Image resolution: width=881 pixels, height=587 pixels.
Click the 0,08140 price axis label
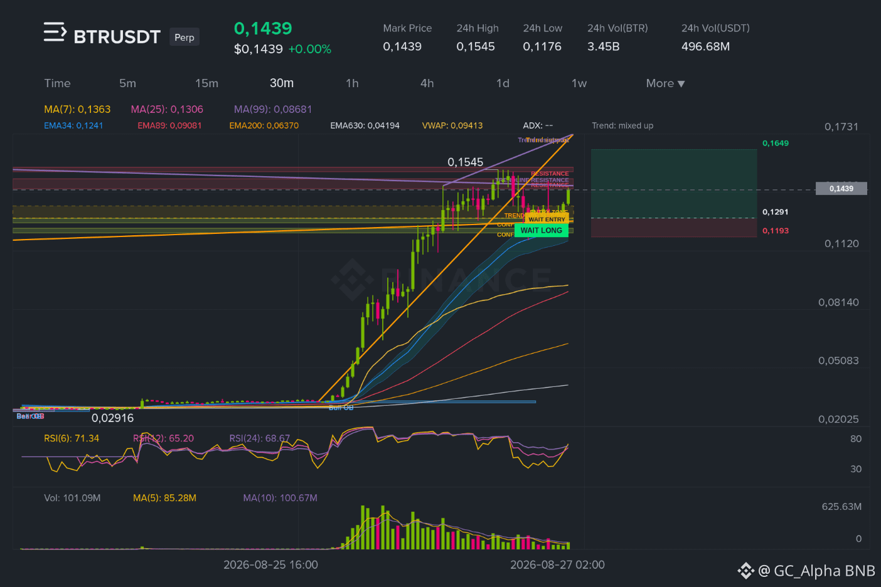838,302
